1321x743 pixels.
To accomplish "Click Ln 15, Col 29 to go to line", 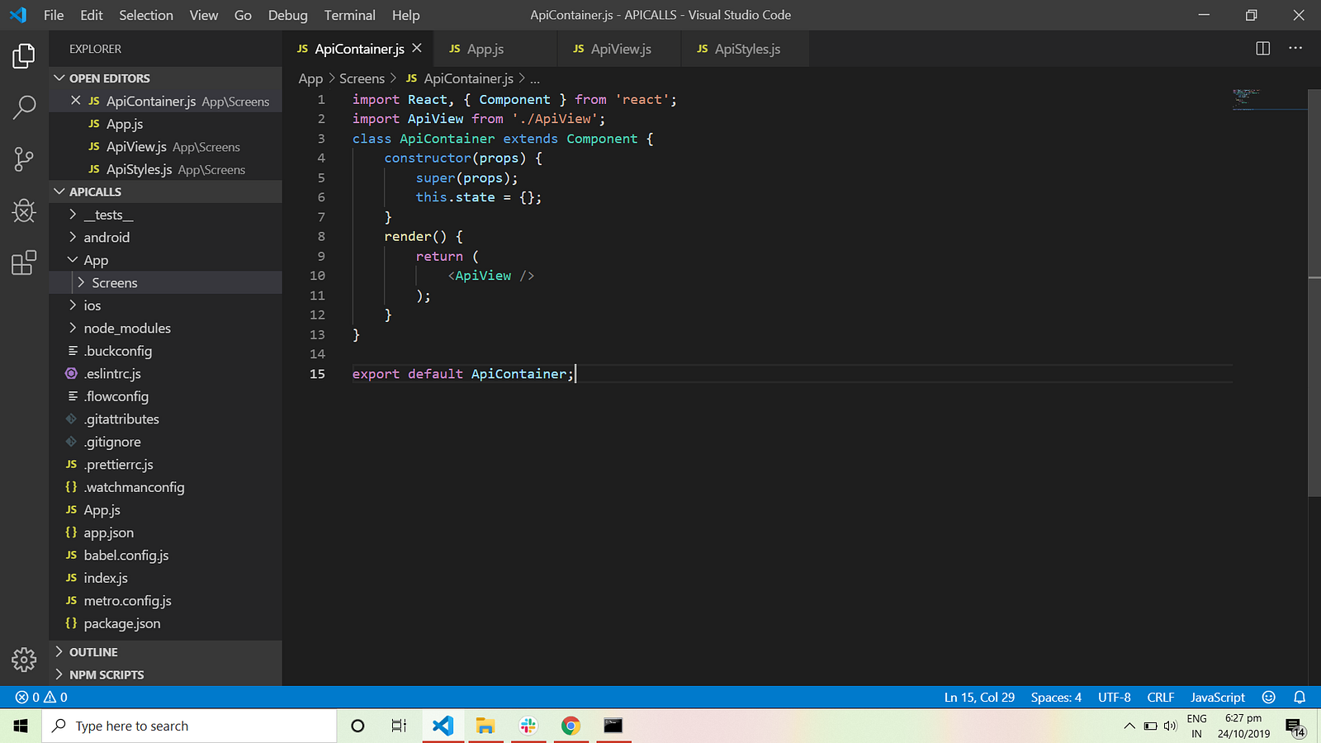I will [979, 698].
